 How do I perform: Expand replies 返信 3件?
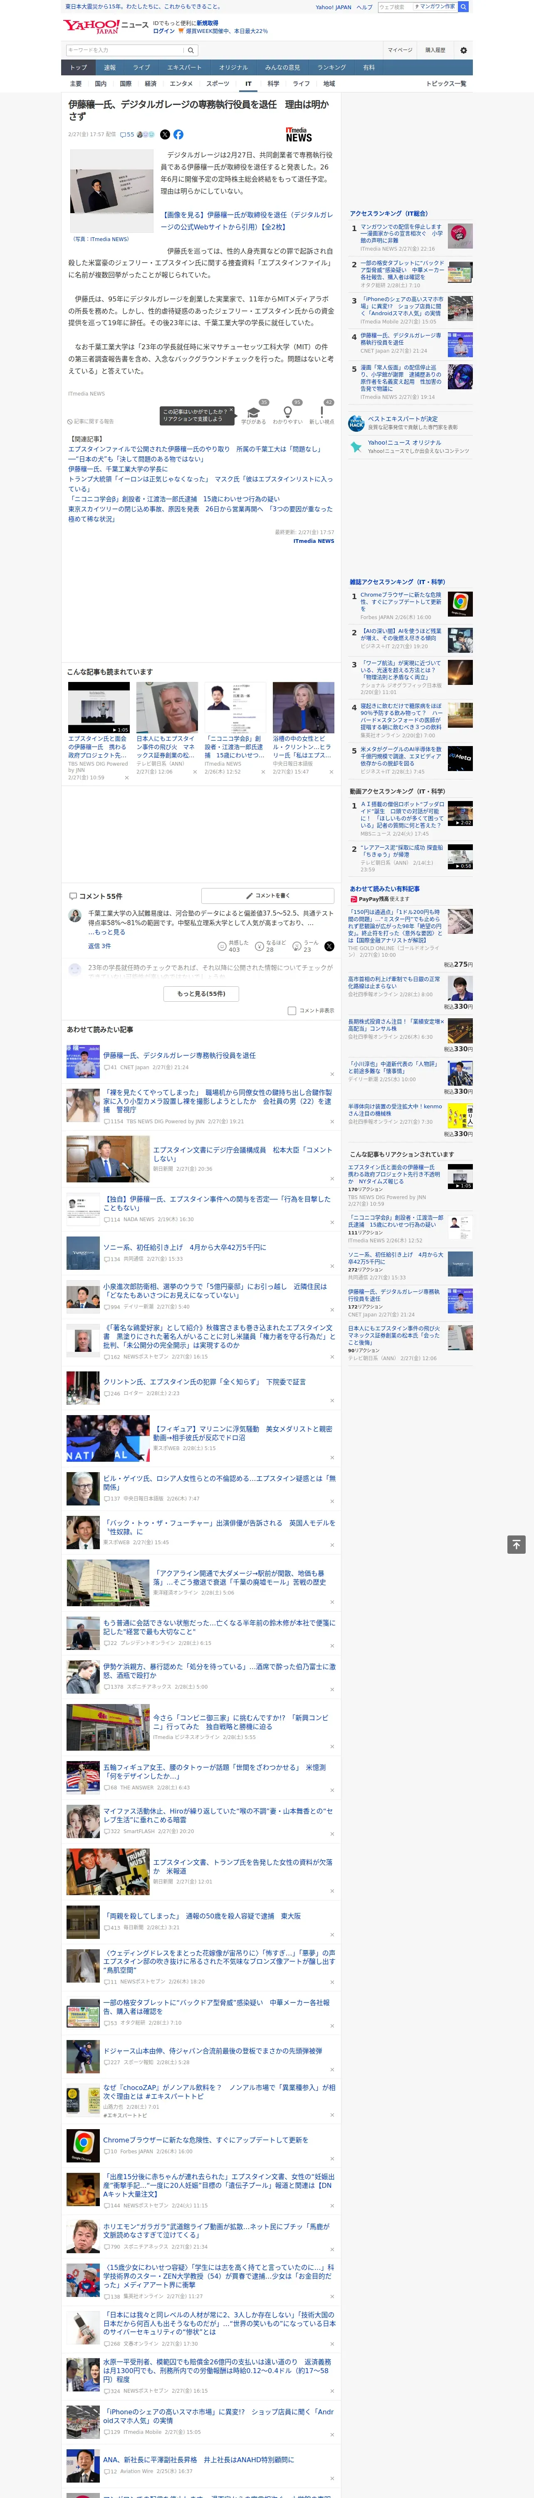[x=99, y=945]
